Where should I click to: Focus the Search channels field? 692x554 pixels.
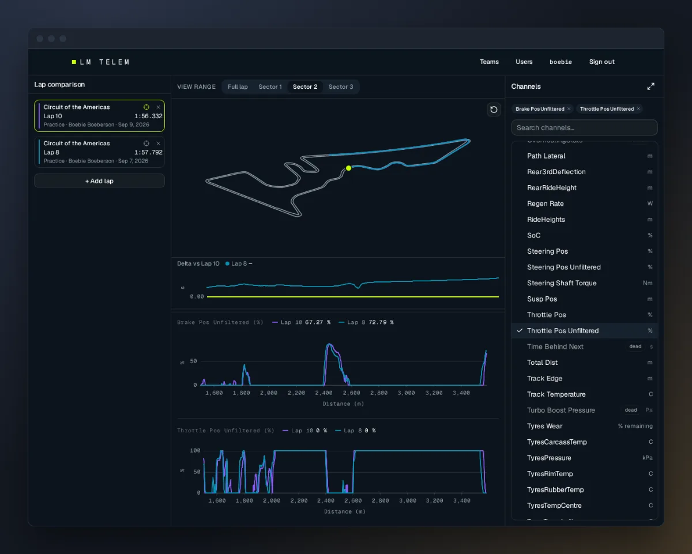point(584,127)
